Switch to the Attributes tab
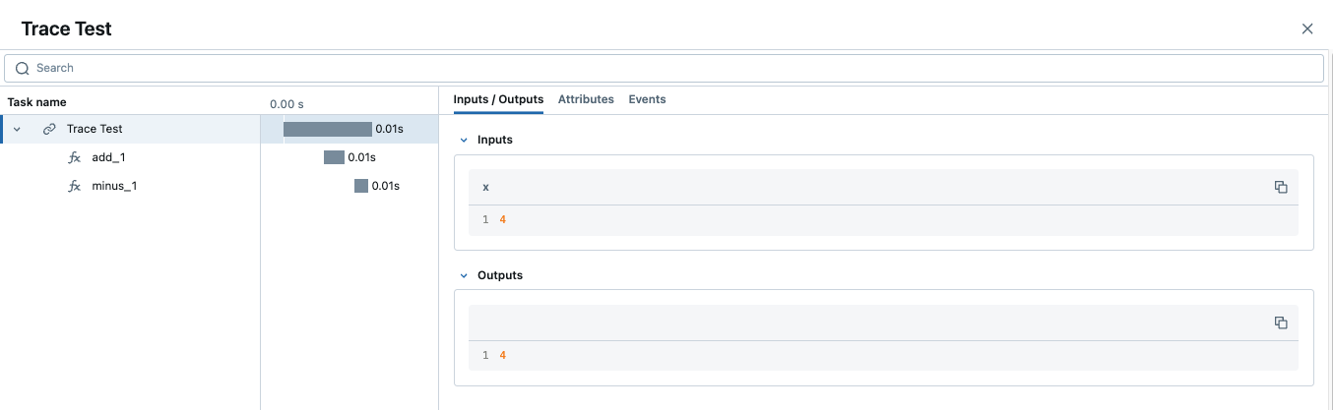 (586, 99)
